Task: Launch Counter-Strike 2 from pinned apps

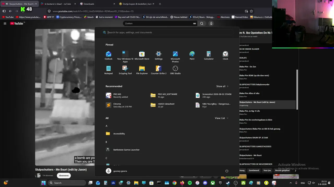Action: tap(159, 70)
